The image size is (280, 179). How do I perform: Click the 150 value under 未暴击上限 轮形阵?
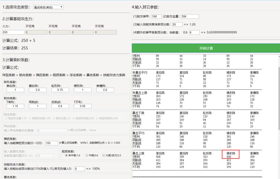pos(205,96)
